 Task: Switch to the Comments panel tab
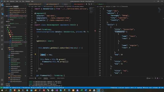[x=52, y=78]
